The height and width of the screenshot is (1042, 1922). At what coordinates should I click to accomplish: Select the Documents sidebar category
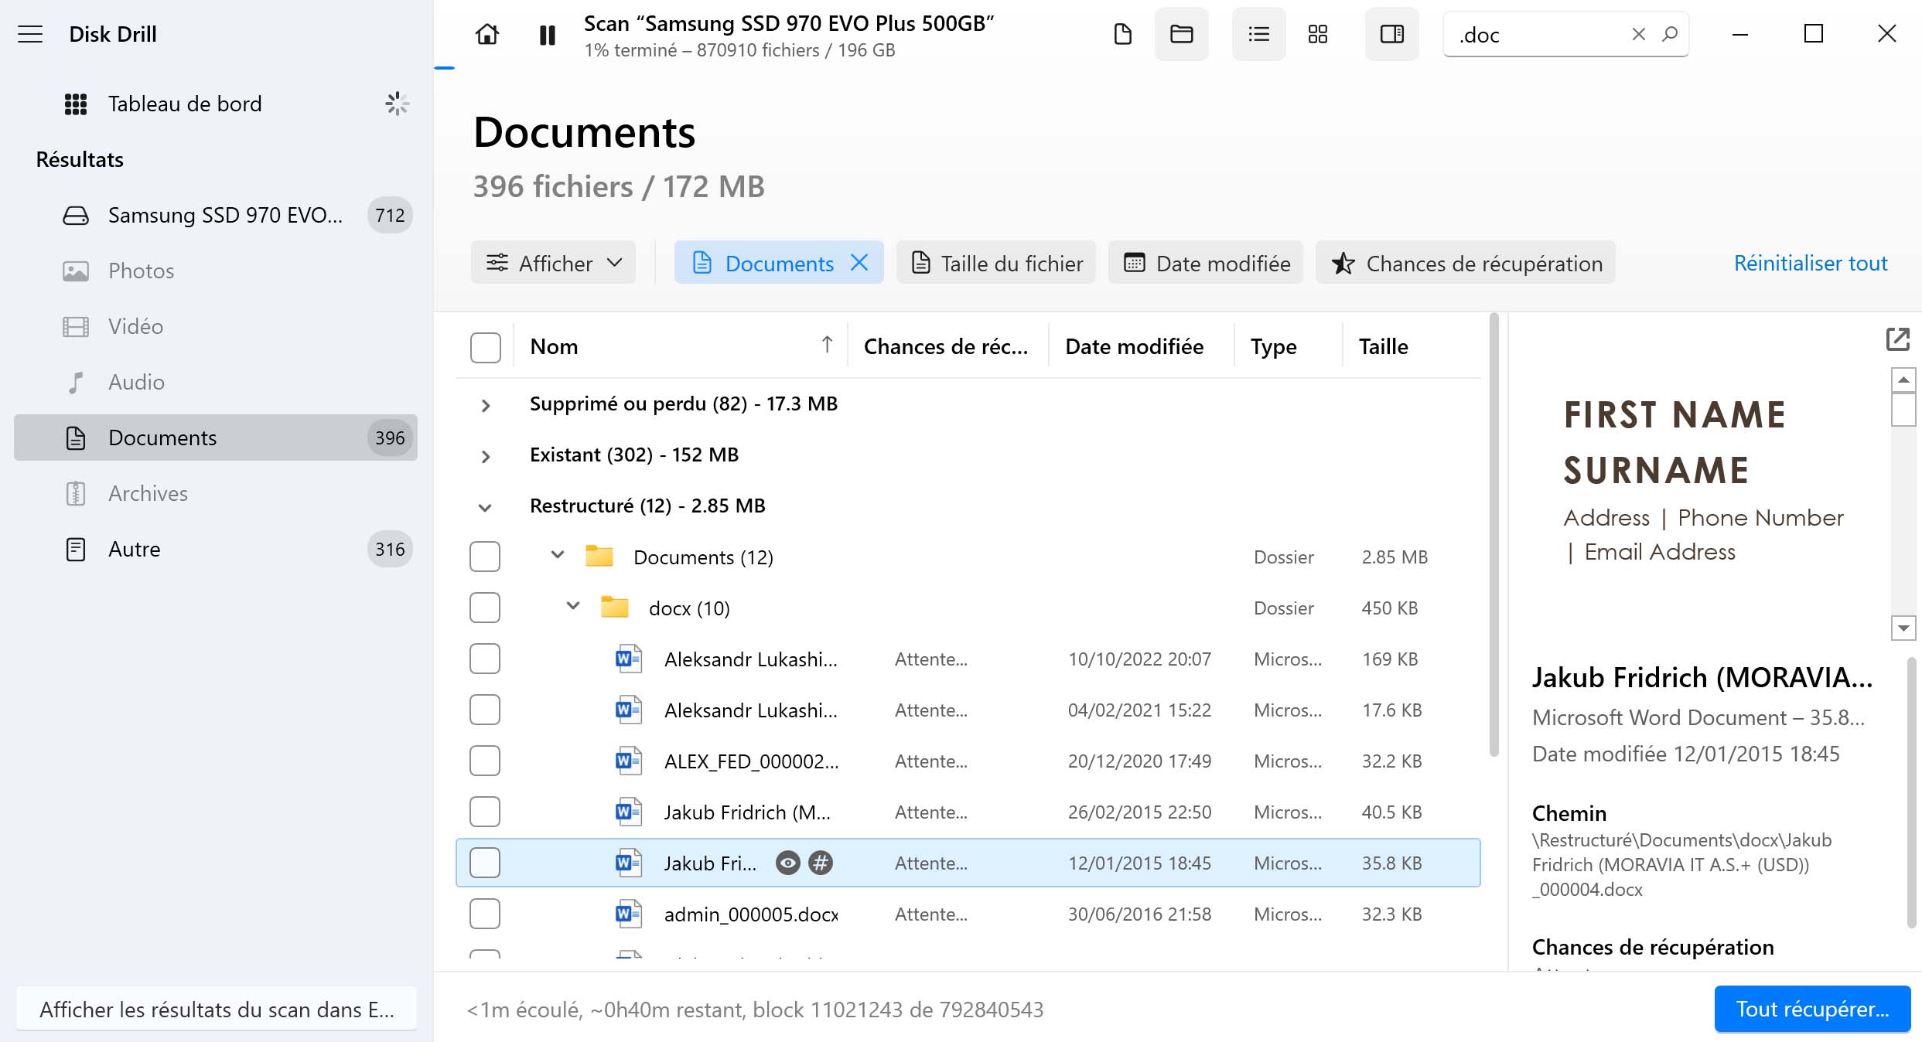click(x=216, y=438)
